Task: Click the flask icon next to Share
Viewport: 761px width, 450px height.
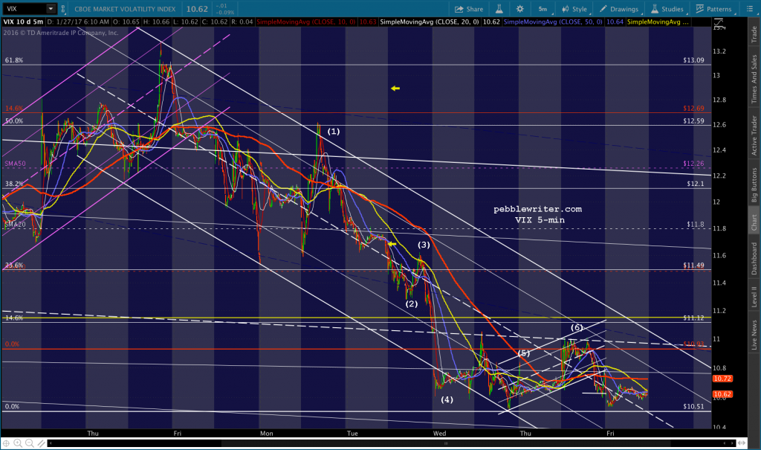Action: pyautogui.click(x=499, y=9)
